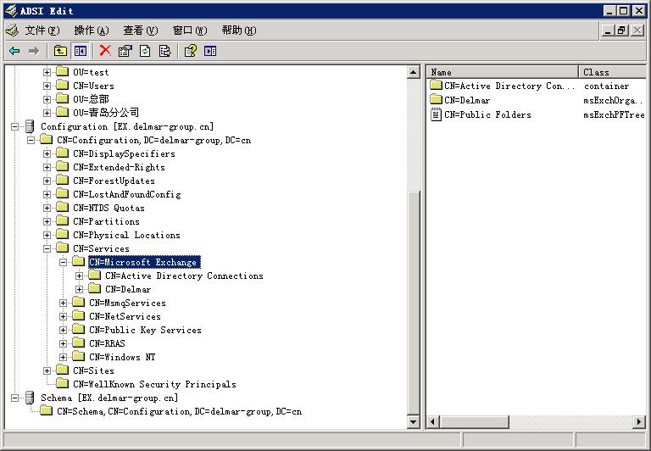Expand the CN=Sites node
The image size is (651, 451).
tap(47, 370)
